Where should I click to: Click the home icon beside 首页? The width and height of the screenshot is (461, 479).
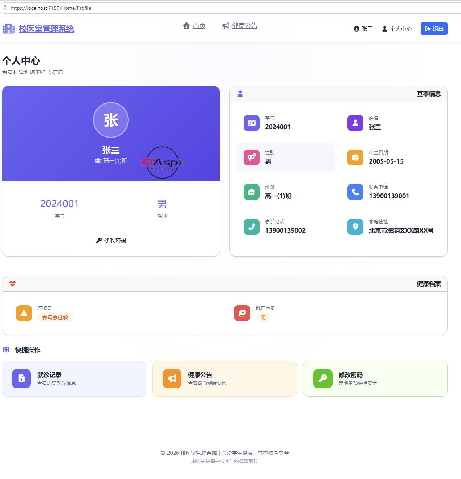[x=187, y=25]
